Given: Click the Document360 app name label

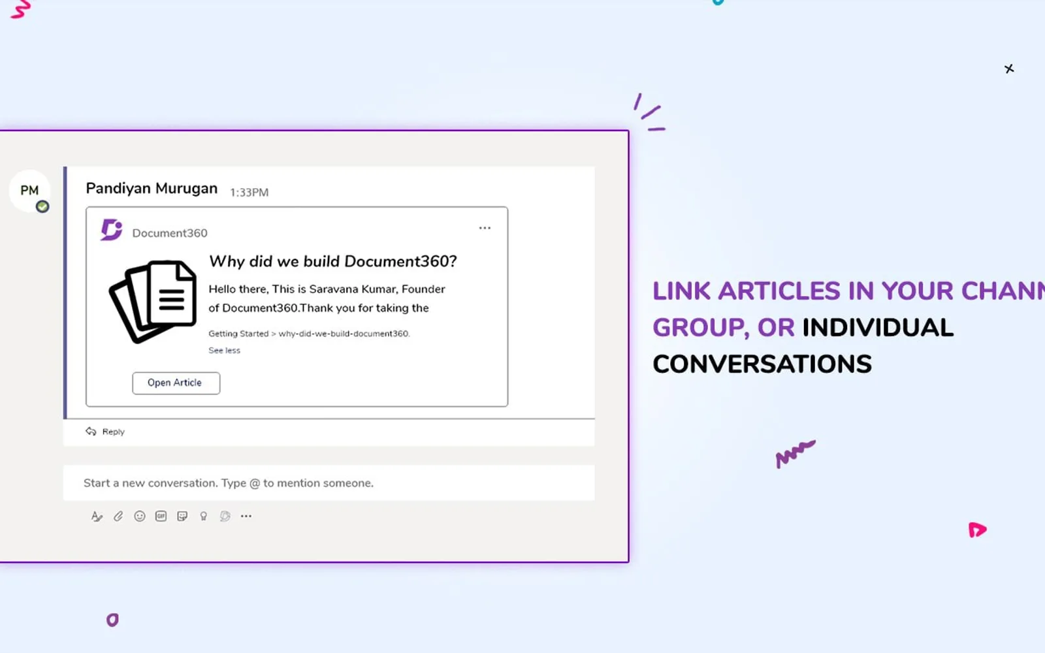Looking at the screenshot, I should [170, 233].
